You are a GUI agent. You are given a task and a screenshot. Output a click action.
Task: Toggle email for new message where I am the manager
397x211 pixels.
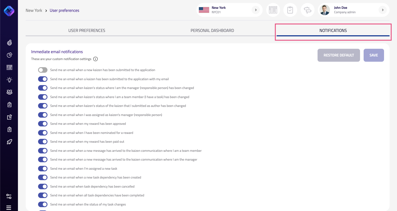tap(43, 159)
